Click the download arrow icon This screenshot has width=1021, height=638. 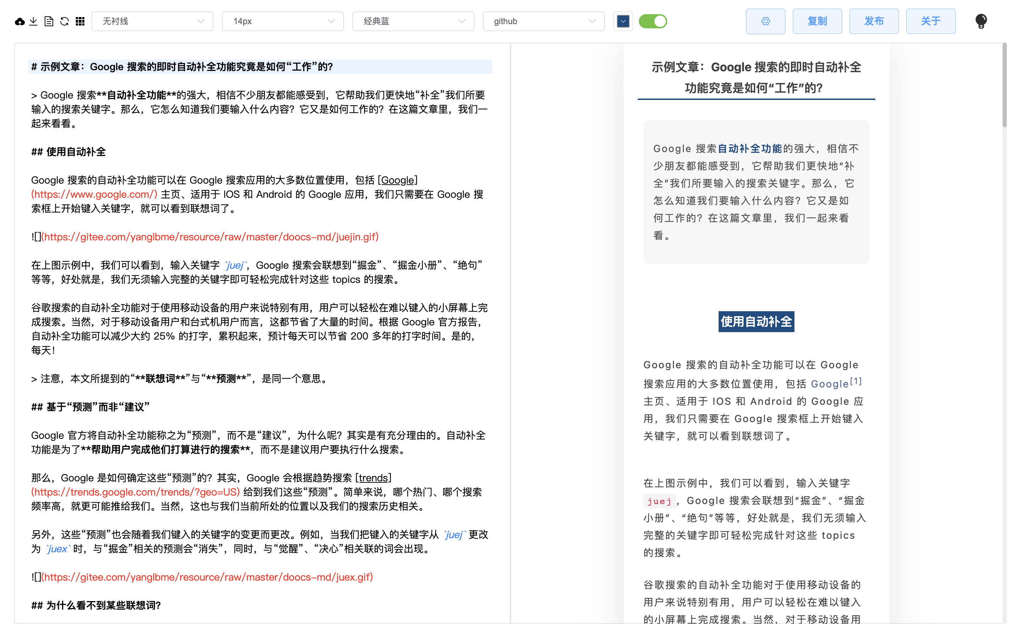point(34,21)
